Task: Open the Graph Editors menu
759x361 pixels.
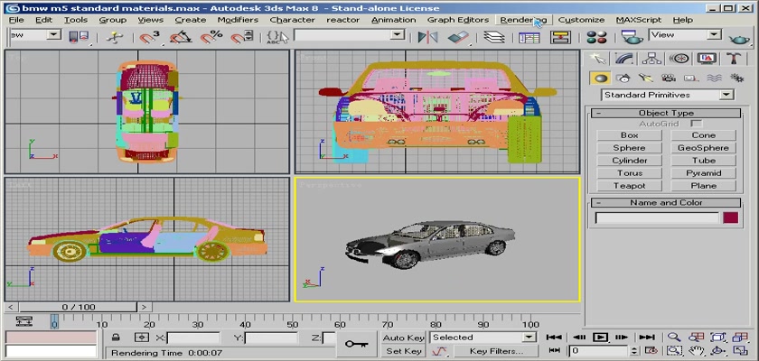Action: 458,20
